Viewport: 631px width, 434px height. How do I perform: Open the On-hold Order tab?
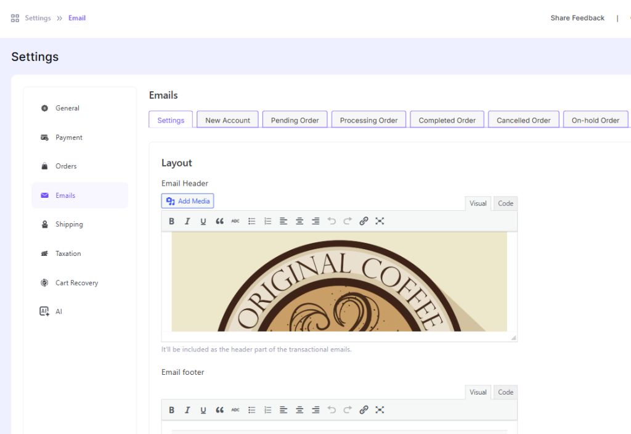(596, 120)
